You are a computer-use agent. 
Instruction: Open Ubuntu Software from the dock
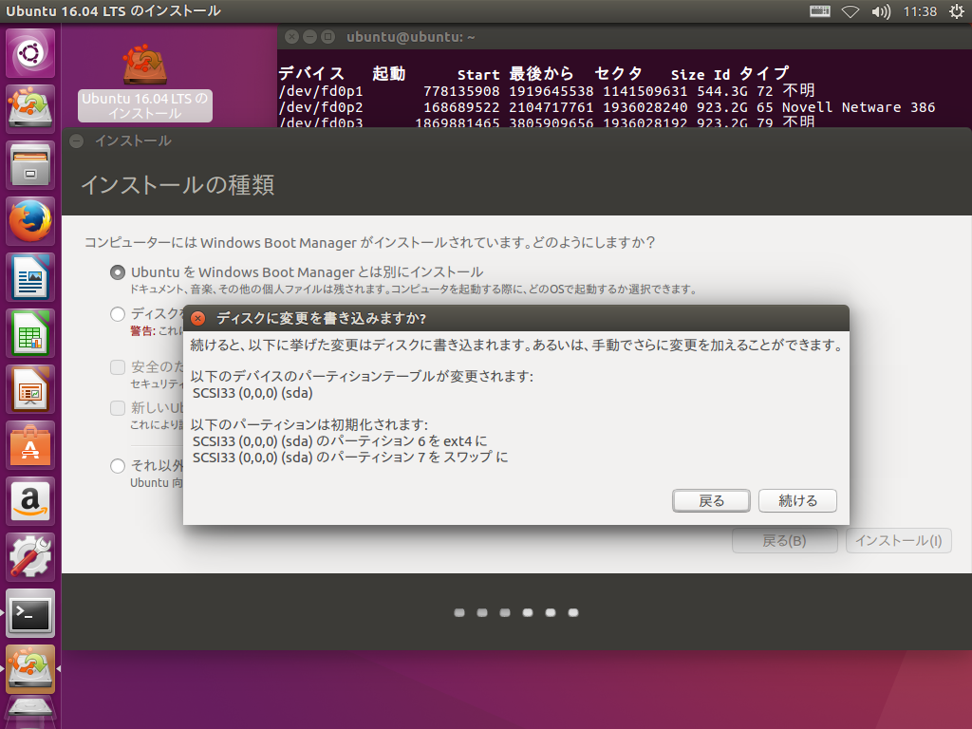(30, 445)
